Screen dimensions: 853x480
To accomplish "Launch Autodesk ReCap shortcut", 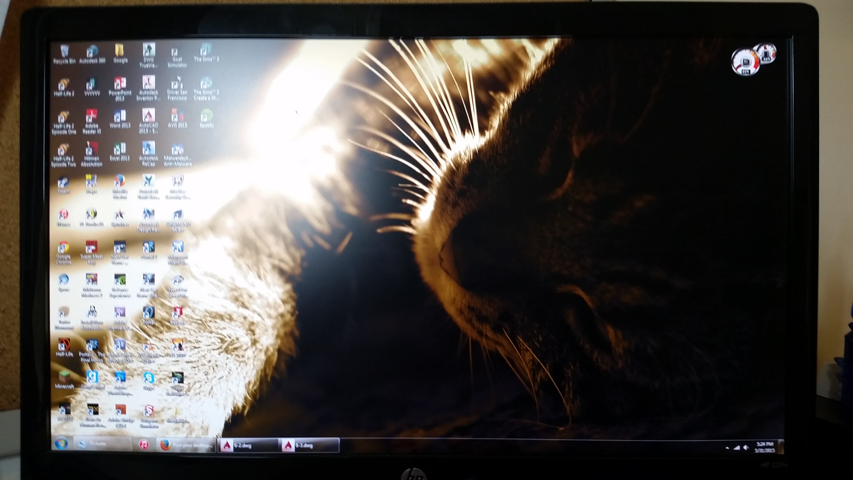I will [x=149, y=154].
